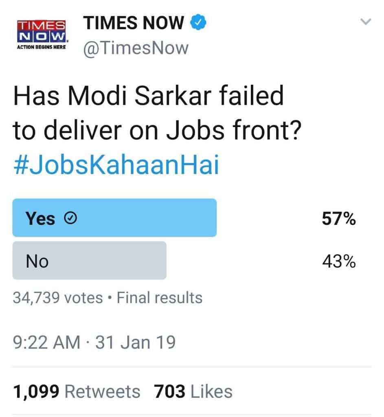The height and width of the screenshot is (417, 384).
Task: Click the 31 Jan 19 date
Action: [135, 342]
